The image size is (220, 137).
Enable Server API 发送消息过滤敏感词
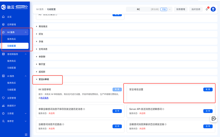click(208, 111)
